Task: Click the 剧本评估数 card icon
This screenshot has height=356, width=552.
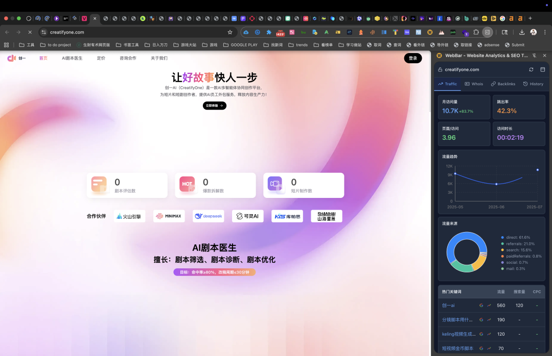Action: coord(99,184)
